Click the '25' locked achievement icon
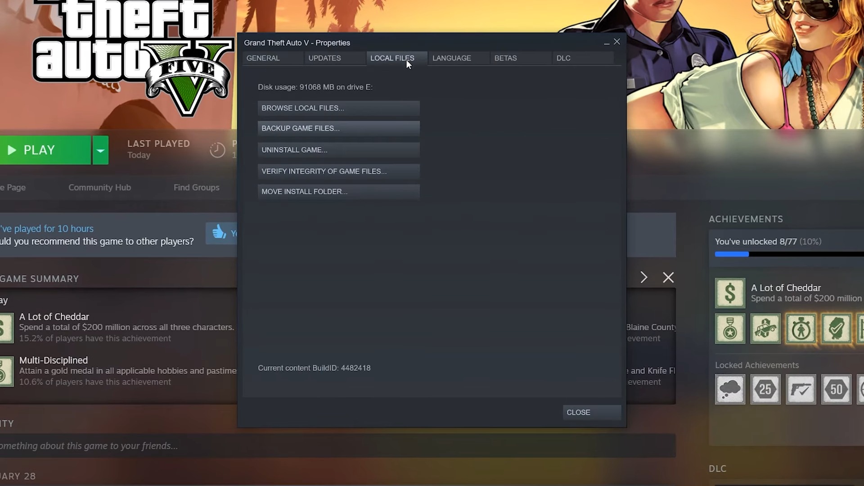The image size is (864, 486). pyautogui.click(x=765, y=389)
